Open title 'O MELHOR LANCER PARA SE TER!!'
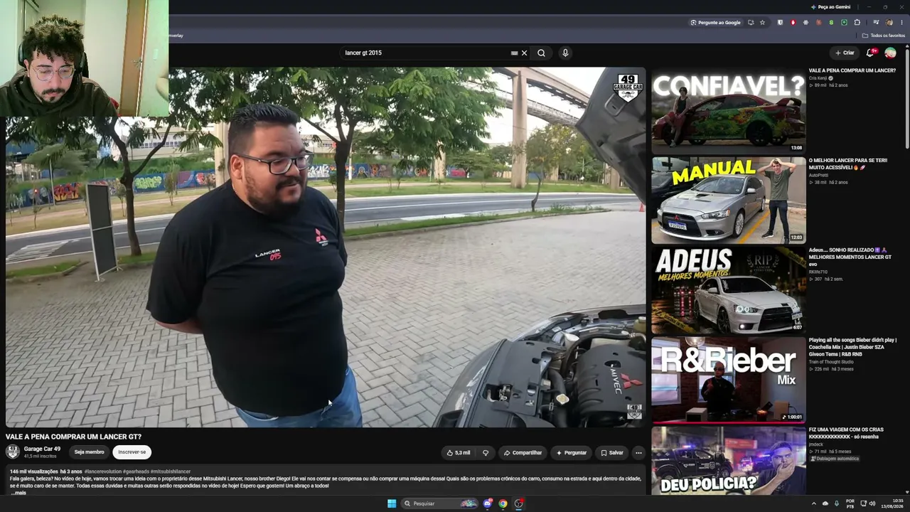This screenshot has width=910, height=512. pos(848,164)
